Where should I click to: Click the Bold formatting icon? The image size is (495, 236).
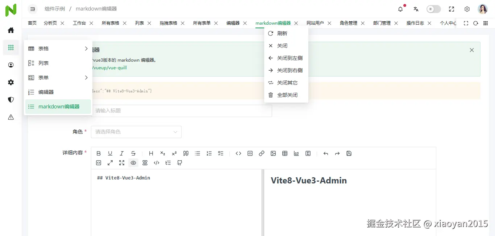[99, 153]
